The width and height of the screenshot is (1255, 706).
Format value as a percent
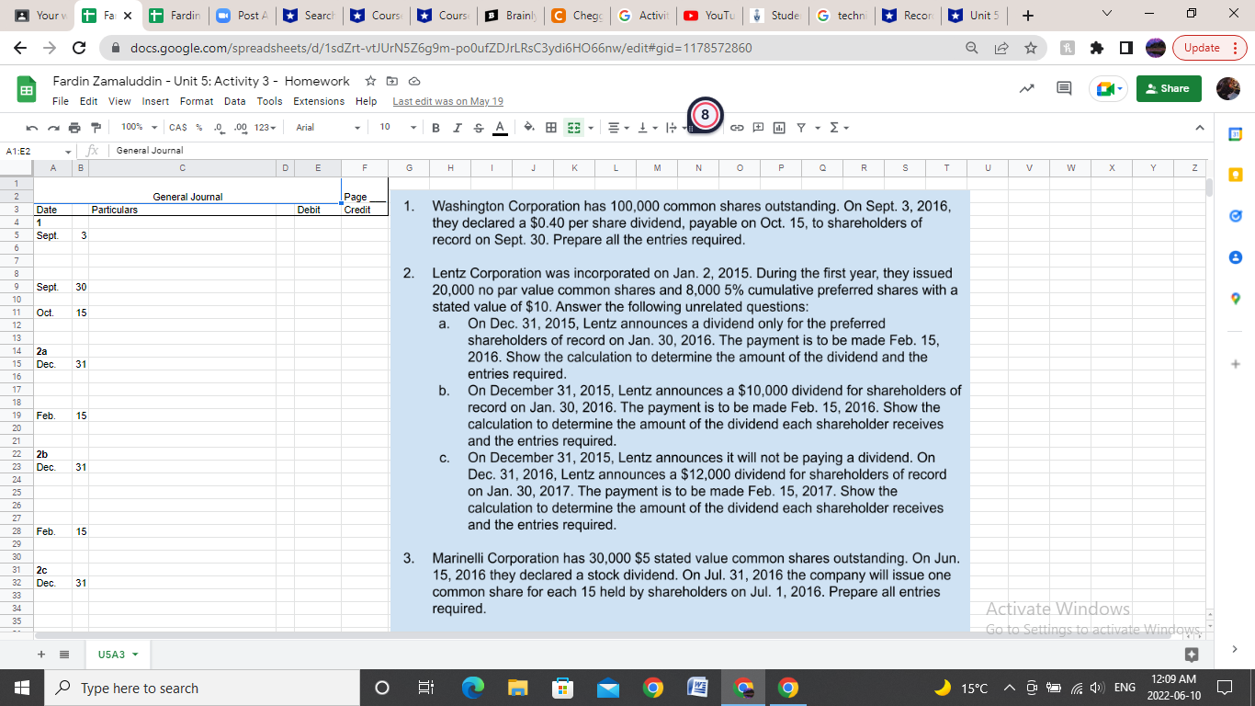point(199,127)
